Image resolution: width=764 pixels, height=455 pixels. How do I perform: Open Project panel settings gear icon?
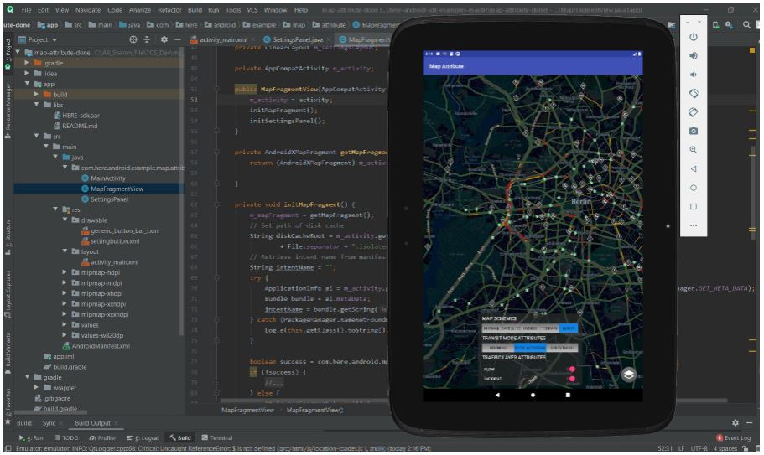click(x=164, y=39)
